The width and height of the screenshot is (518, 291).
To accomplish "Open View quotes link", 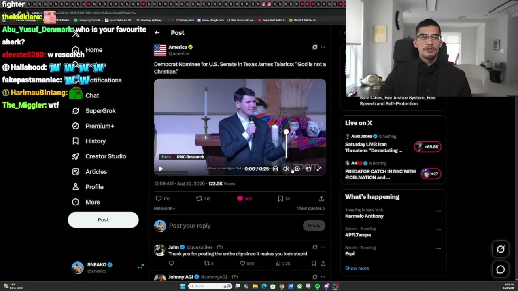I will 311,209.
